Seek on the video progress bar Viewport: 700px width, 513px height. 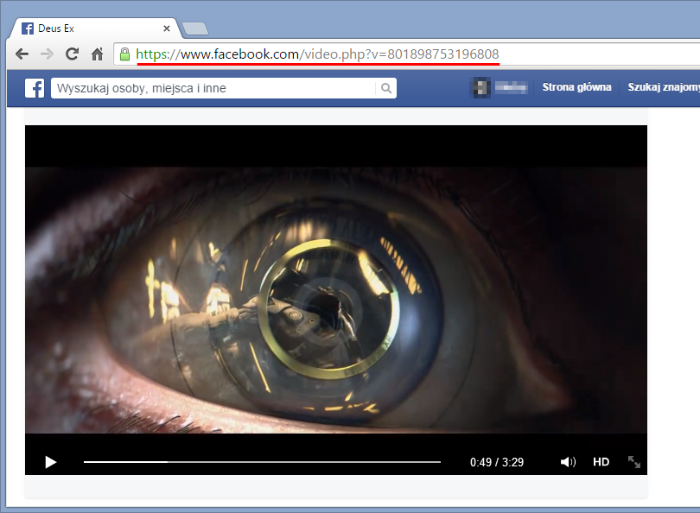point(262,462)
